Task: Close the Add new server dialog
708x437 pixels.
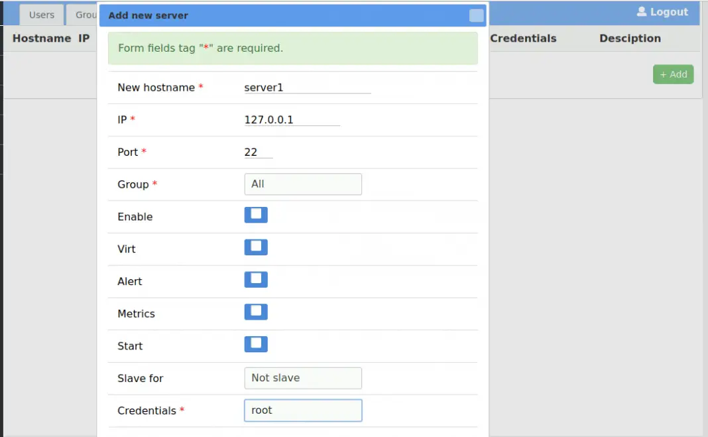Action: click(x=476, y=15)
